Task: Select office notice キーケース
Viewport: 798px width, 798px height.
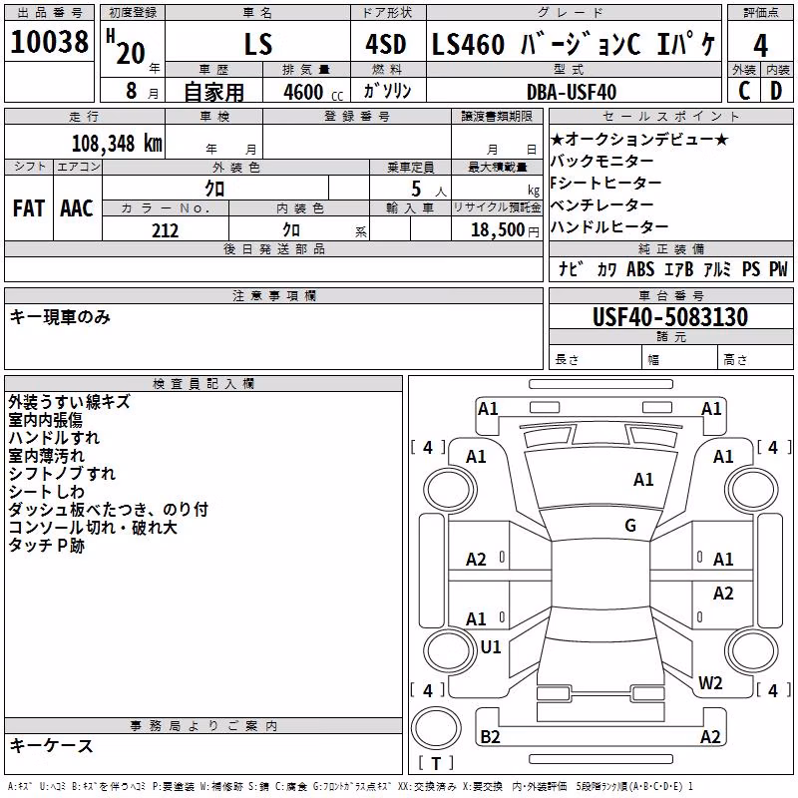Action: point(52,745)
